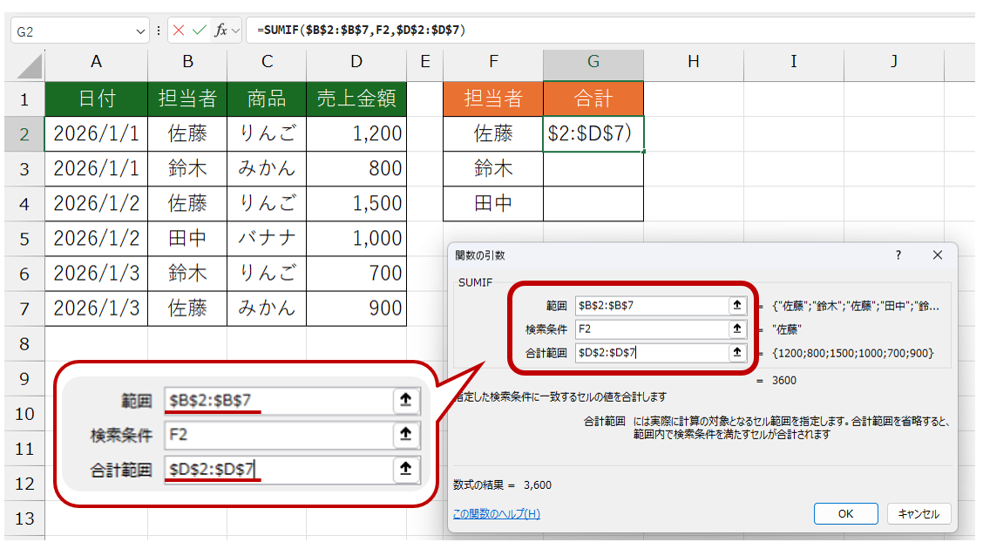Image resolution: width=983 pixels, height=549 pixels.
Task: Click the formula bar cancel X icon
Action: click(179, 30)
